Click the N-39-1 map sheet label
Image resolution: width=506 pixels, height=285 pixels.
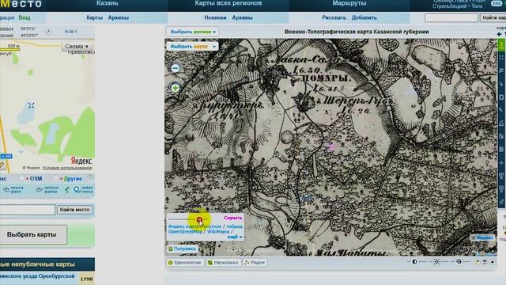click(x=70, y=32)
